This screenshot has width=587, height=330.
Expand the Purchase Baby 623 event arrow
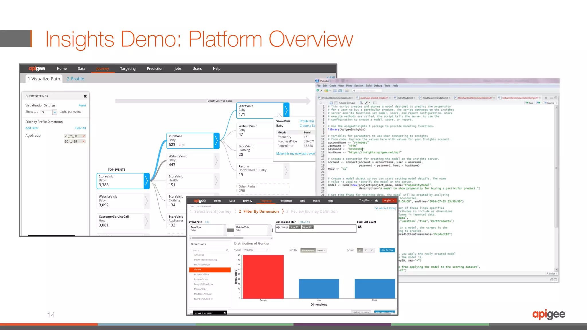(x=216, y=141)
